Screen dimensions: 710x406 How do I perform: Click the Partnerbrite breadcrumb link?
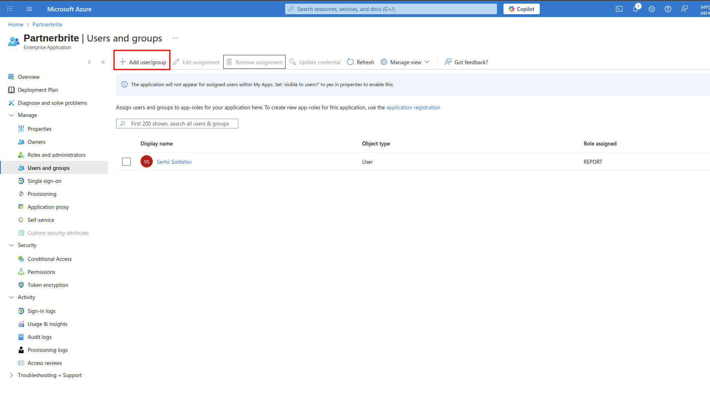(47, 24)
